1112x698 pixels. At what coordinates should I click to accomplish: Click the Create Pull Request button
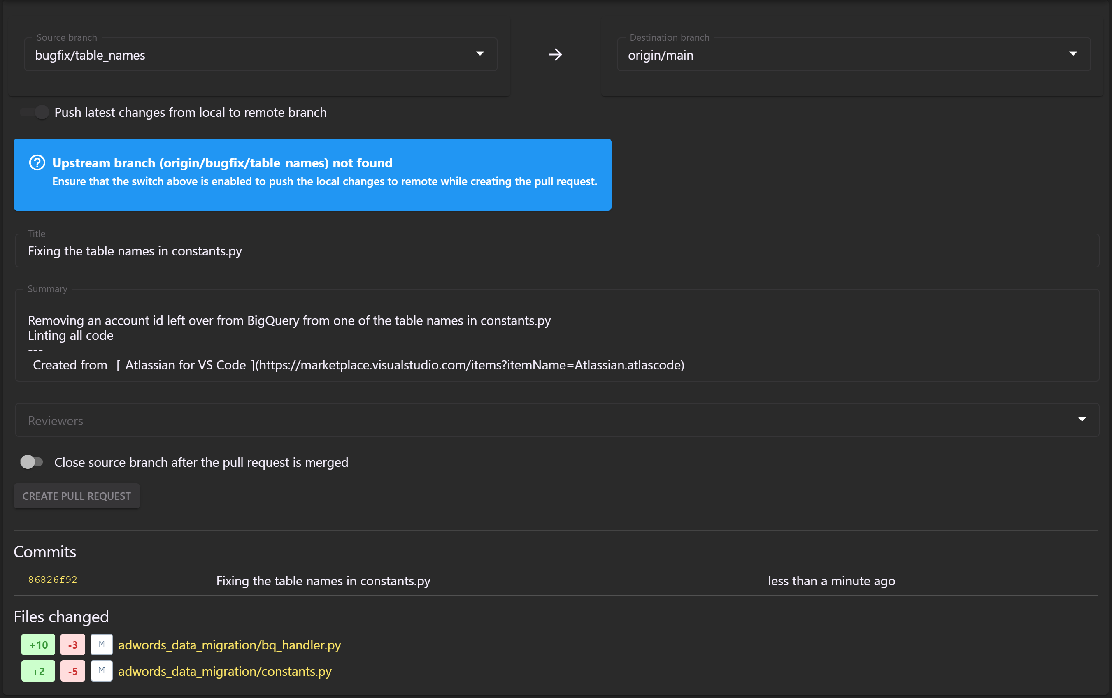pyautogui.click(x=77, y=496)
